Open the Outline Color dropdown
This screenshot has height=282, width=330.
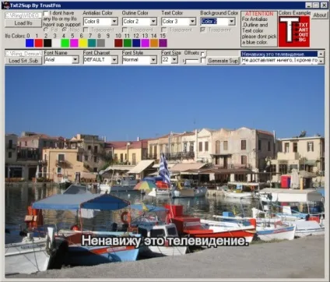(x=153, y=22)
